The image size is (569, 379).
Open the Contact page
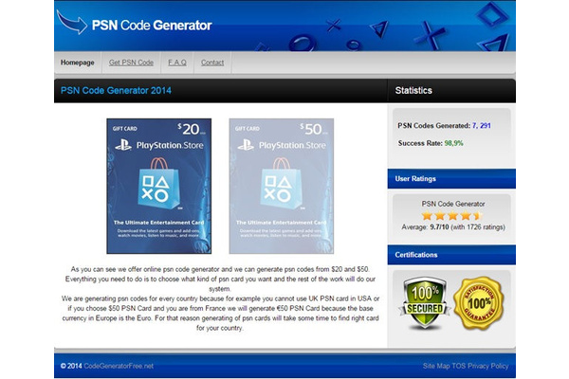[212, 63]
